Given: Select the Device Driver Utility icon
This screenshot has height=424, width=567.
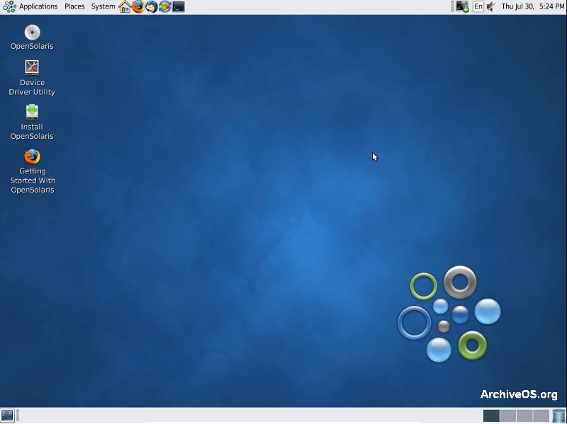Looking at the screenshot, I should point(32,78).
